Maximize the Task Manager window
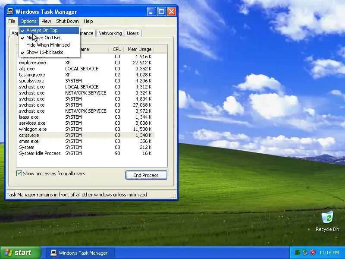Viewport: 345px width, 259px height. 161,12
